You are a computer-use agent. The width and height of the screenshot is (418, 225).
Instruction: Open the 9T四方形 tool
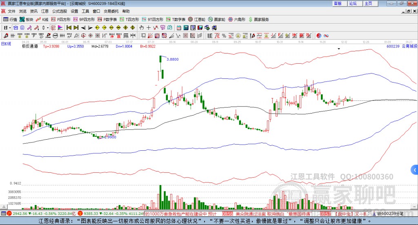(x=153, y=20)
